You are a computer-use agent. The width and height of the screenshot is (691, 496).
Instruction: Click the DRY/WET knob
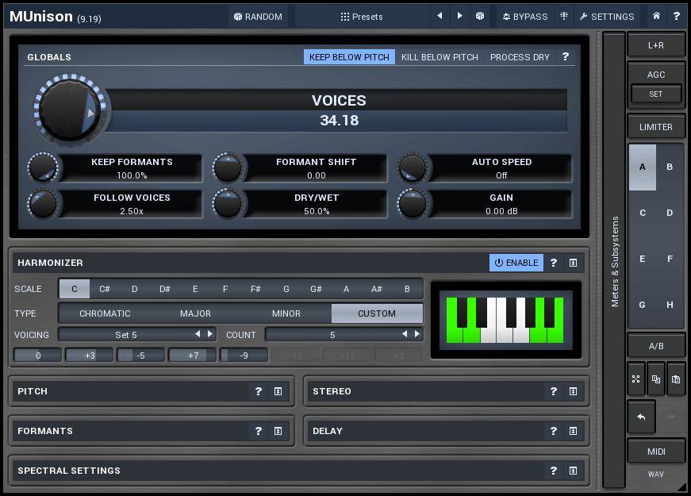click(x=228, y=204)
